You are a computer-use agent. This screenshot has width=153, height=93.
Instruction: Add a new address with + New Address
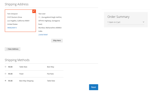pos(12,49)
